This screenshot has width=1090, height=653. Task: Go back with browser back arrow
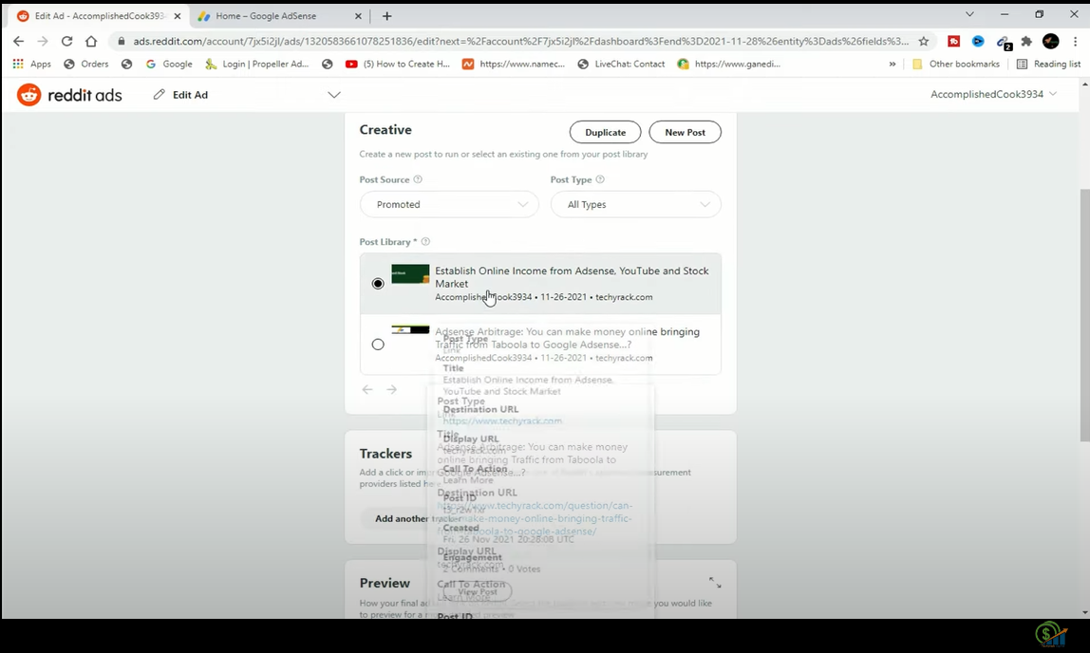pyautogui.click(x=19, y=41)
